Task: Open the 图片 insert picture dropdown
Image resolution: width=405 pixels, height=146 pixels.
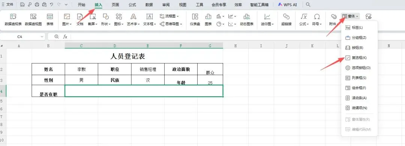Action: click(67, 20)
